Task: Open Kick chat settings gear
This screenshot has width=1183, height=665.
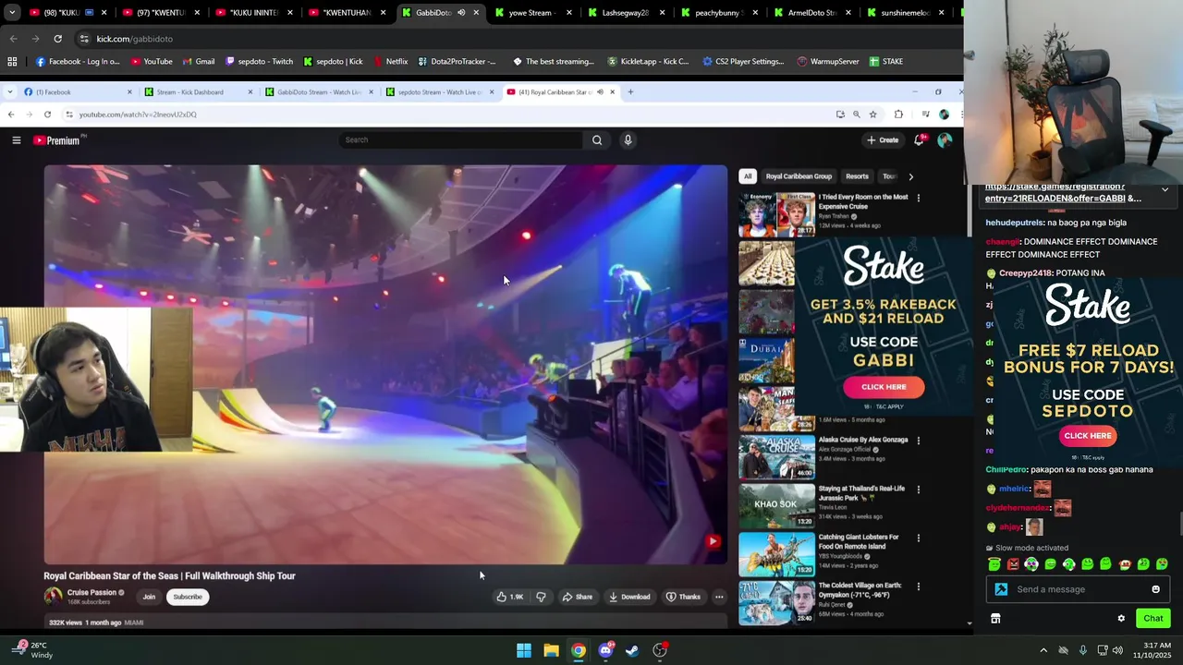Action: tap(1121, 619)
